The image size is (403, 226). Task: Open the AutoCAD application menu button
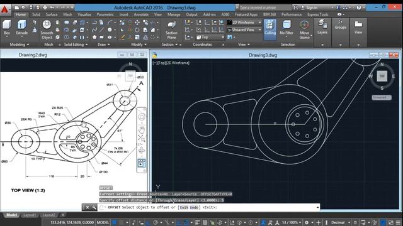tap(5, 10)
